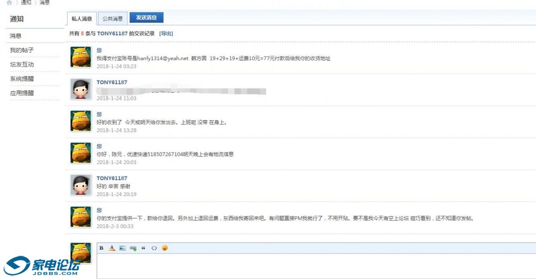Image resolution: width=536 pixels, height=279 pixels.
Task: Click the 发送消息 button
Action: (146, 18)
